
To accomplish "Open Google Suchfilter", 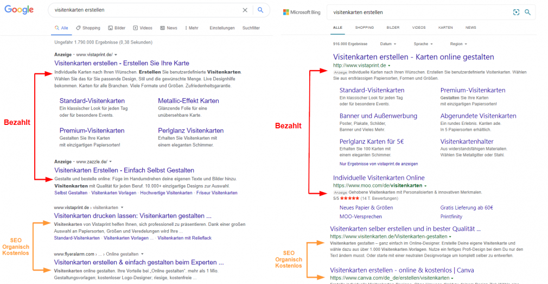I will pyautogui.click(x=251, y=28).
